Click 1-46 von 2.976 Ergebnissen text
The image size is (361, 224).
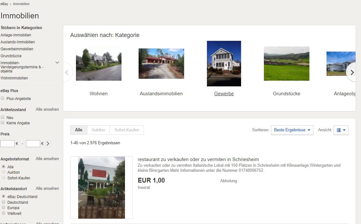pyautogui.click(x=95, y=143)
